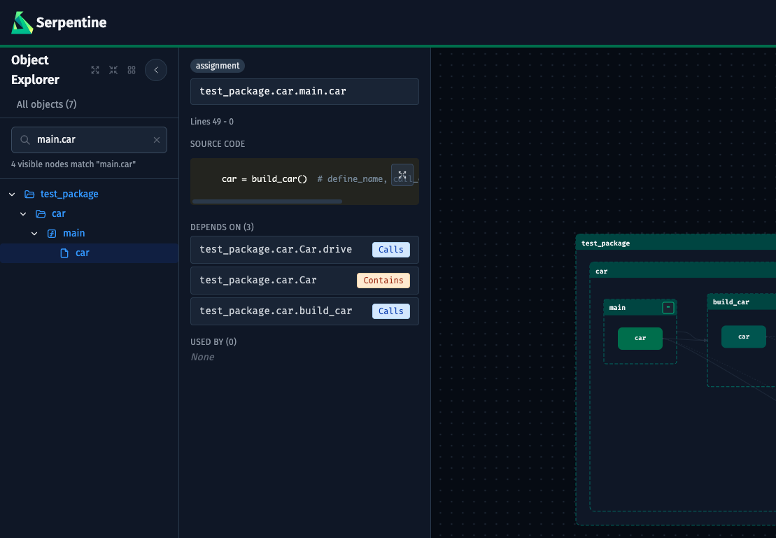Click the main function icon in tree

pyautogui.click(x=52, y=234)
